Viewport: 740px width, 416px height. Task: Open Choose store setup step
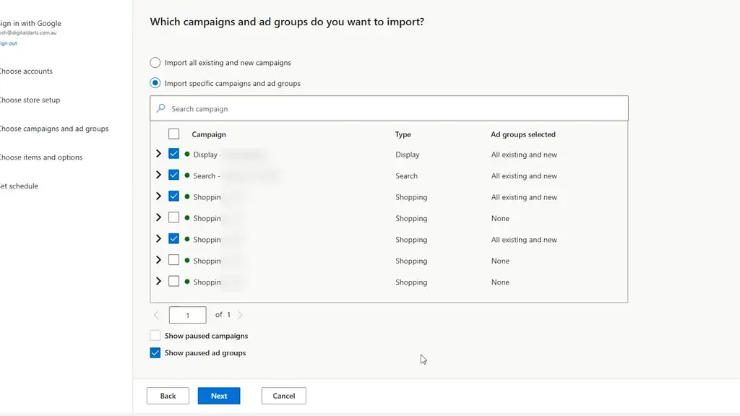point(30,100)
